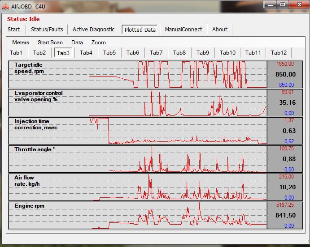Viewport: 310px width, 247px height.
Task: Click the Throttle angle plot
Action: pos(138,159)
